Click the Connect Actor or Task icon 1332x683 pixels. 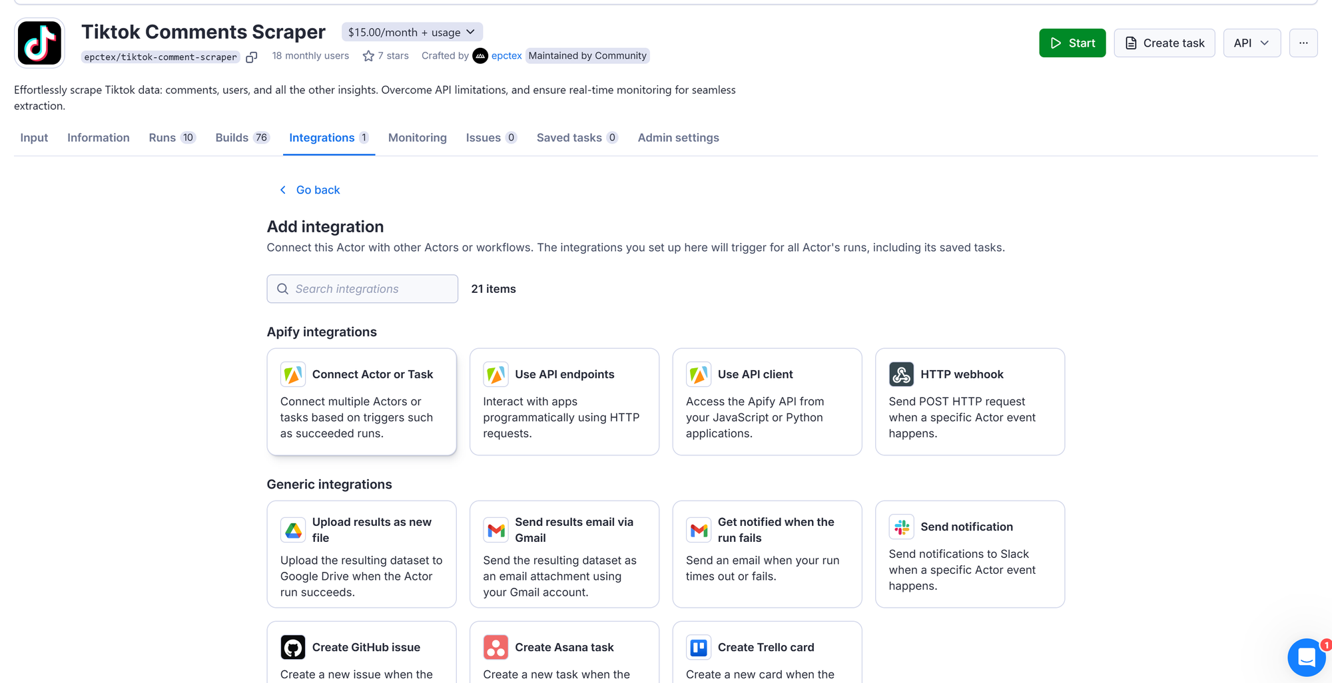click(293, 374)
